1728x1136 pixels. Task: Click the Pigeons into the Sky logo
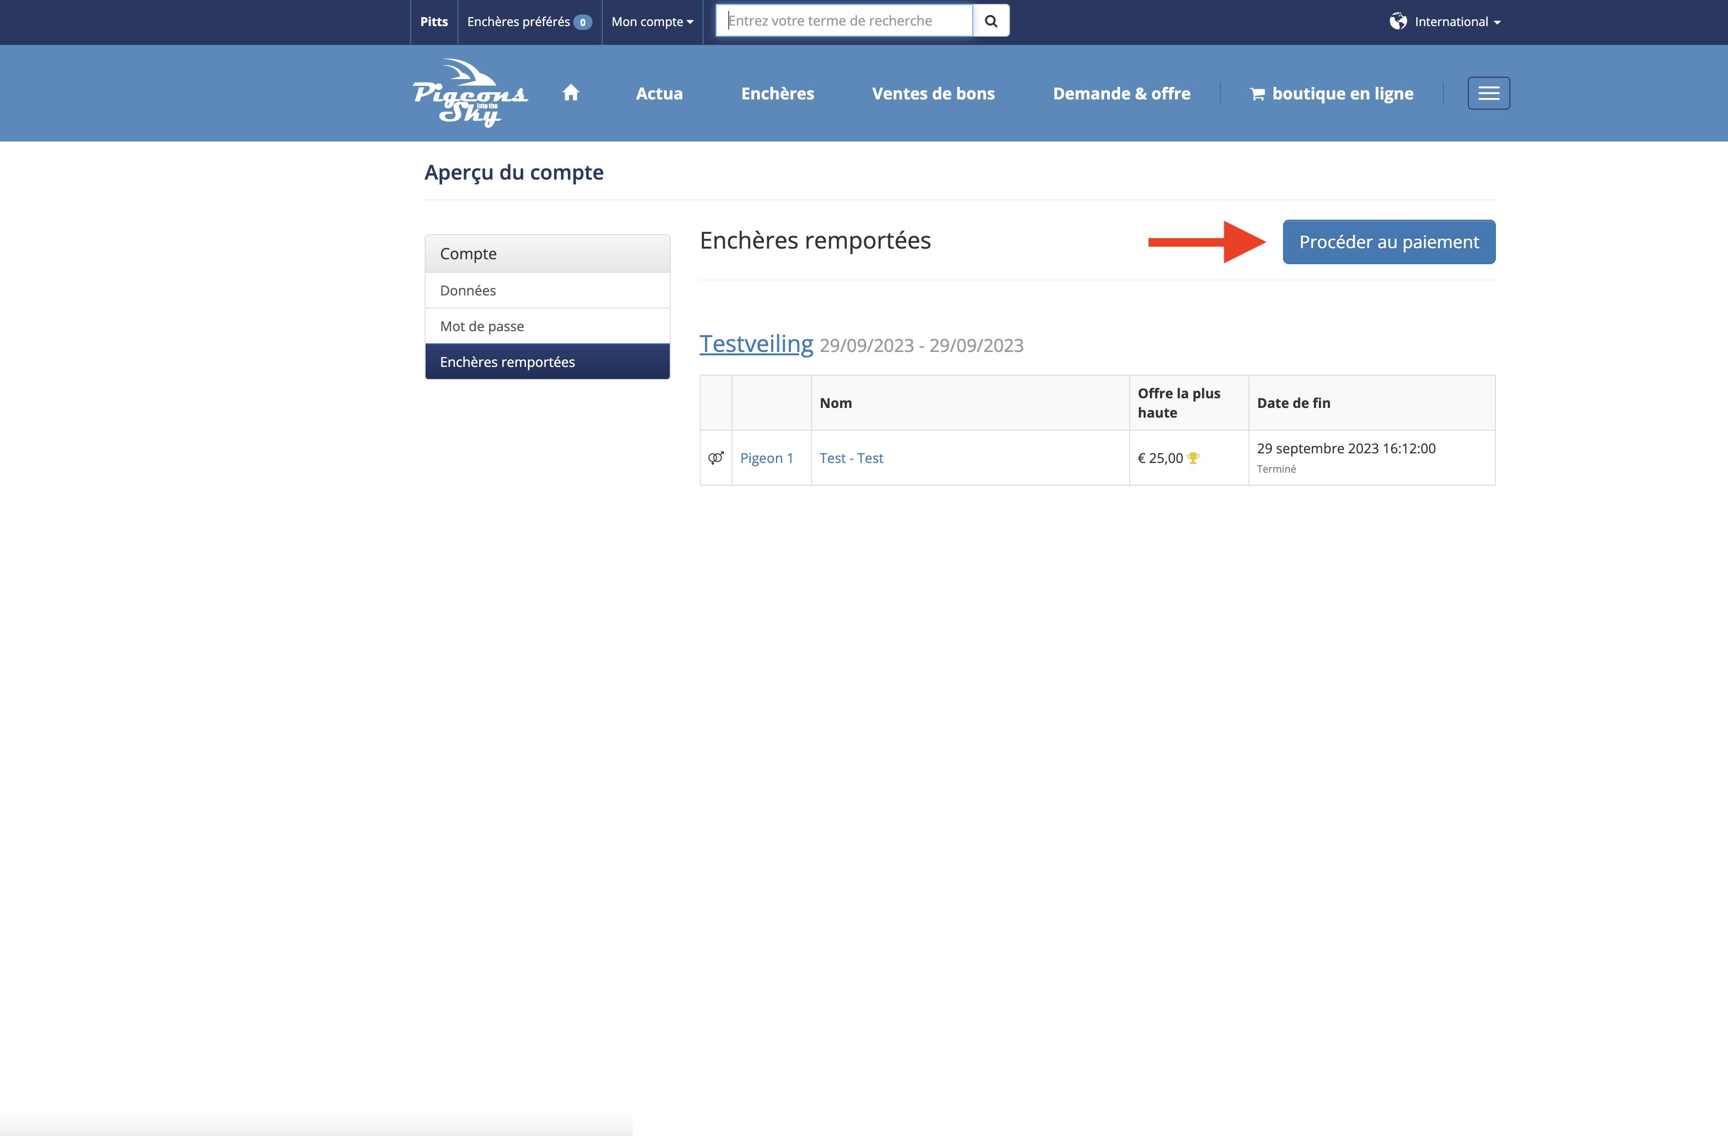470,93
